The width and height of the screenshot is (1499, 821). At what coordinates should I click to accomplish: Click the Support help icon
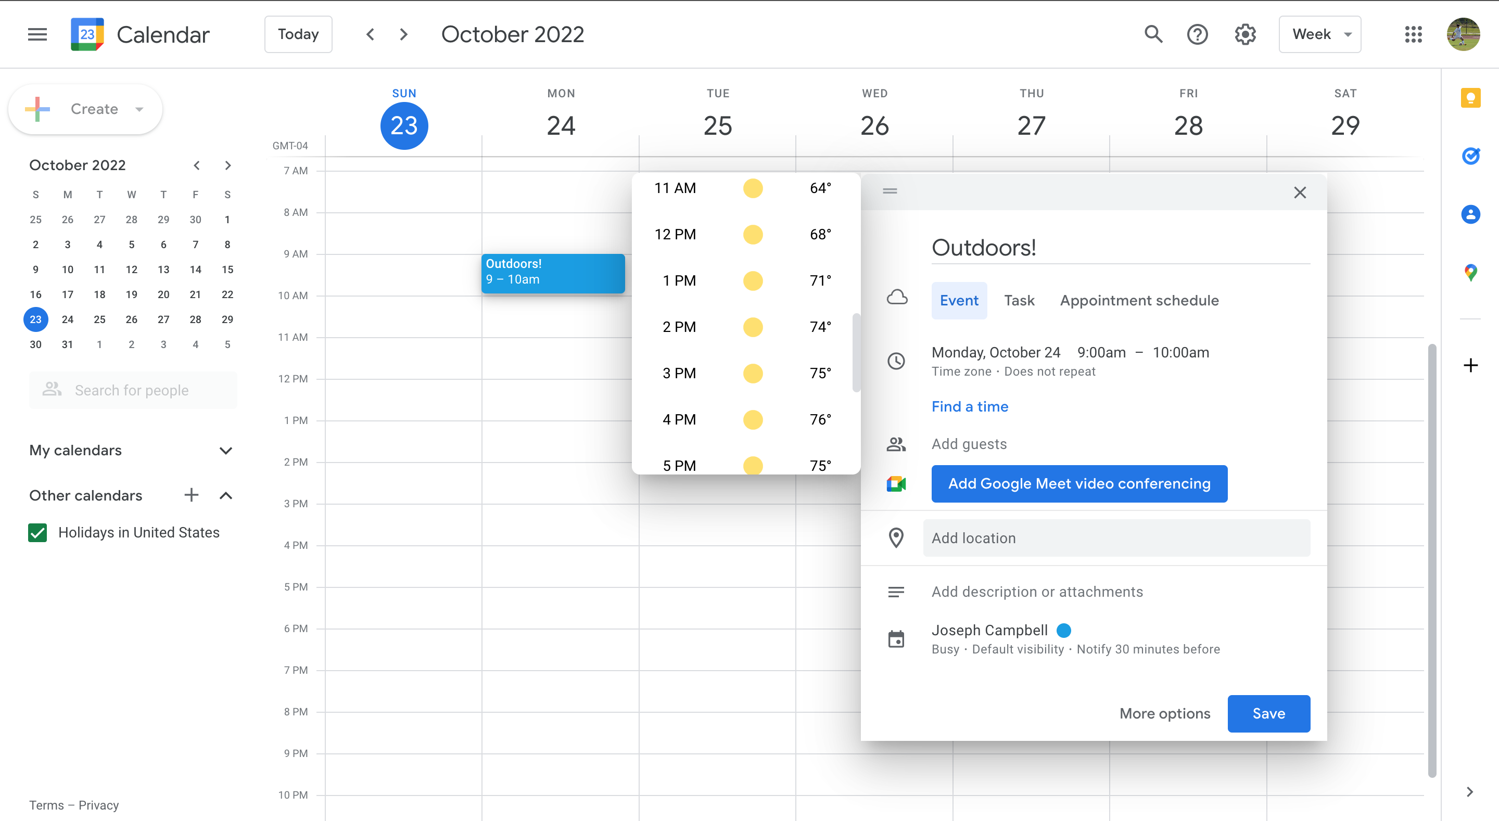pos(1197,34)
